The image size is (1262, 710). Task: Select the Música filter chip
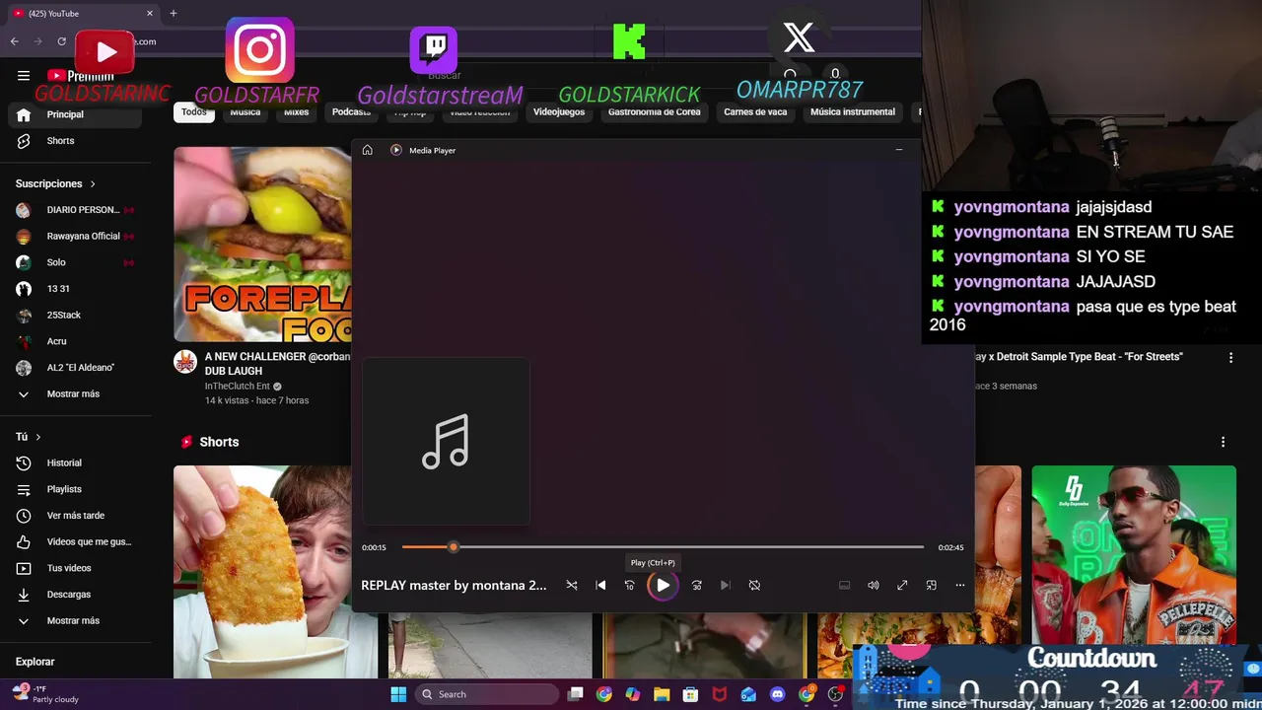[245, 111]
